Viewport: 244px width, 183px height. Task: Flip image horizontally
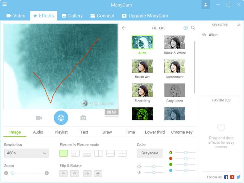[x=87, y=174]
